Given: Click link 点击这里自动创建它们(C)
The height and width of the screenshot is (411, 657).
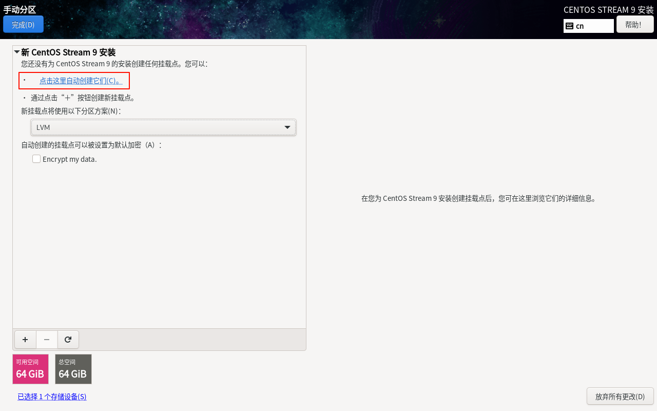Looking at the screenshot, I should (x=81, y=81).
